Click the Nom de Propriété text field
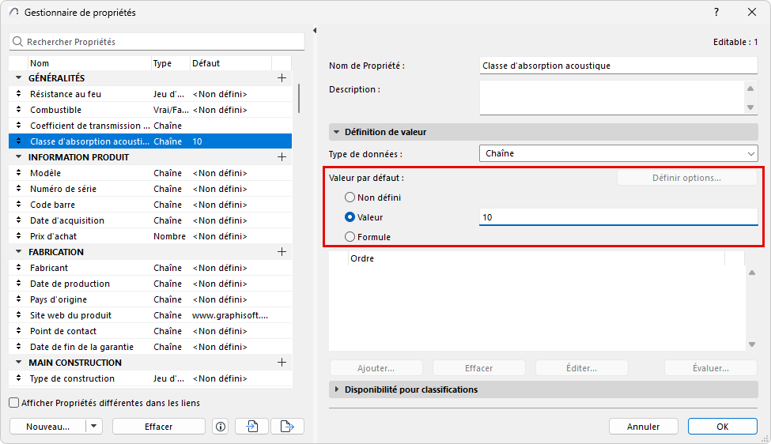771x444 pixels. (x=618, y=66)
